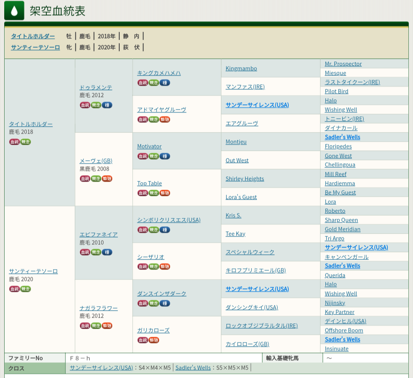Open the Mr. Prospector link
Screen dimensions: 413x378
343,64
